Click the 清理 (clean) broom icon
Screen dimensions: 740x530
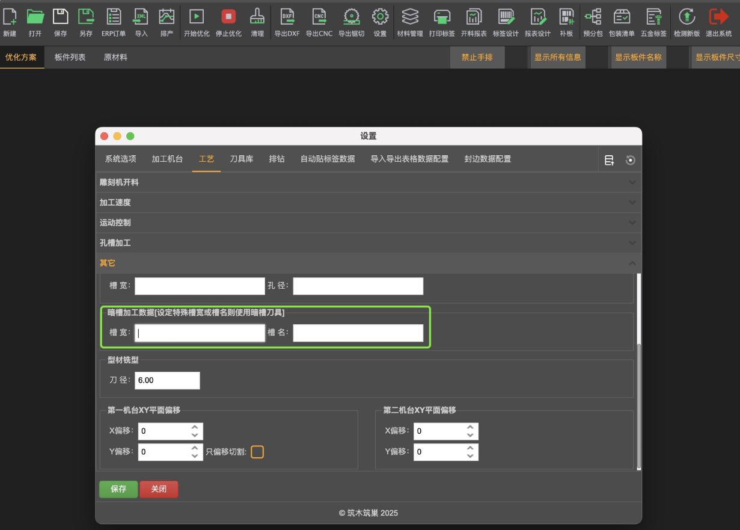pyautogui.click(x=257, y=17)
